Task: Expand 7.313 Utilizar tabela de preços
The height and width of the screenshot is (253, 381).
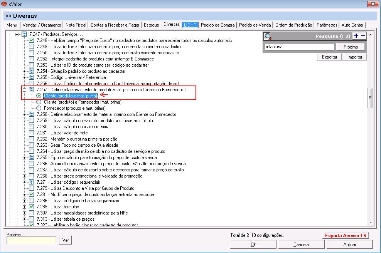Action: 25,219
